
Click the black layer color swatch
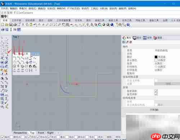pos(156,57)
